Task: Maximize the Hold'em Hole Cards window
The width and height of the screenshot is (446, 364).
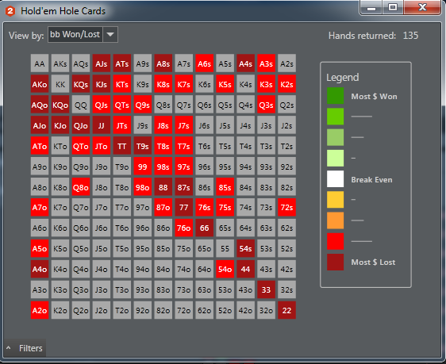Action: (x=393, y=7)
